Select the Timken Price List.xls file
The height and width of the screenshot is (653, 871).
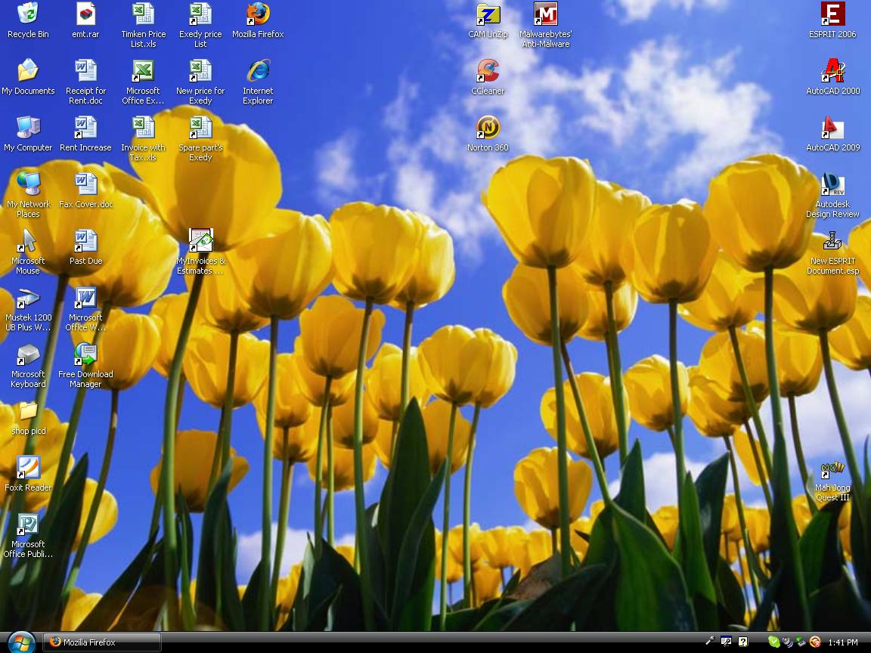(143, 14)
